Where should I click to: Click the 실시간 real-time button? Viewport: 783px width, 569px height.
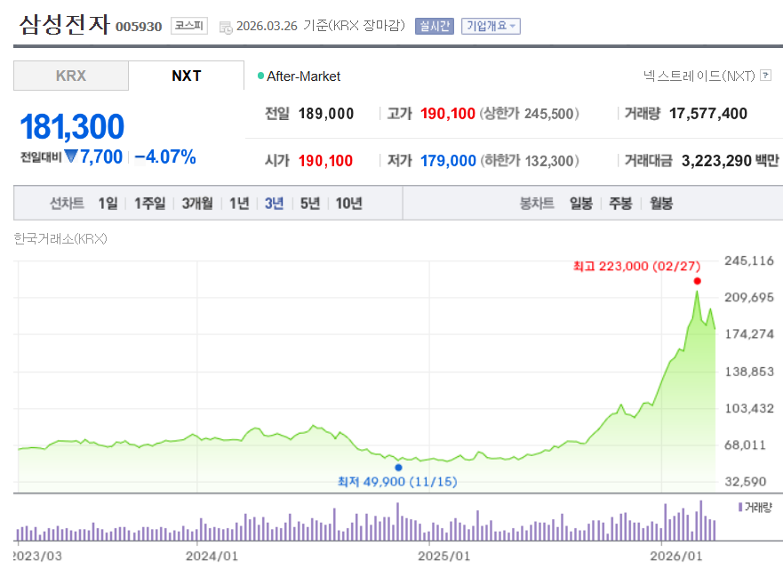click(435, 26)
